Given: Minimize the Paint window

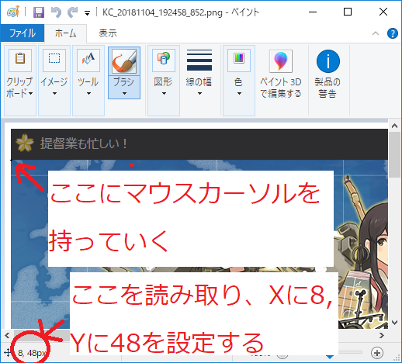Looking at the screenshot, I should pyautogui.click(x=313, y=12).
